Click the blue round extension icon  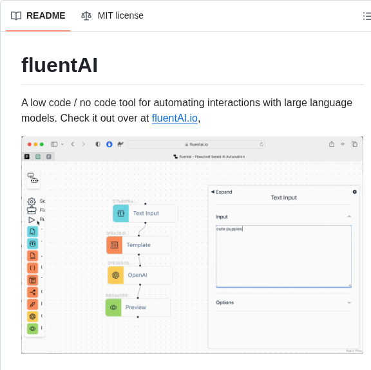point(109,144)
